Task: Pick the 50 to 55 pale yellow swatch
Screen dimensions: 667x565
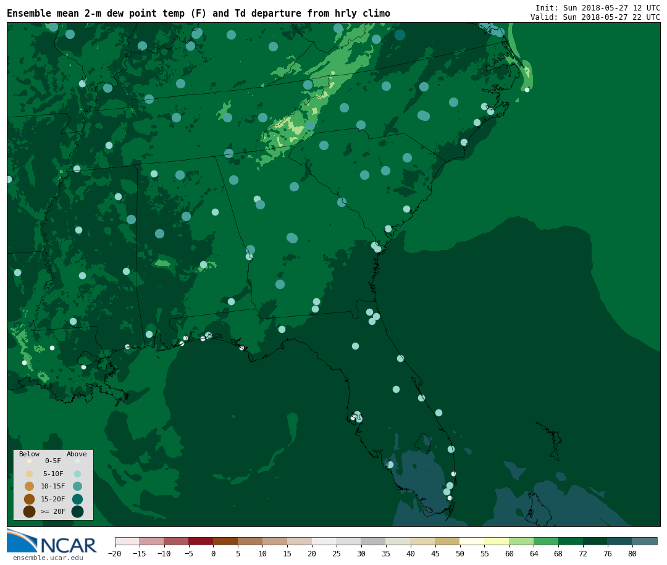Action: coord(472,541)
